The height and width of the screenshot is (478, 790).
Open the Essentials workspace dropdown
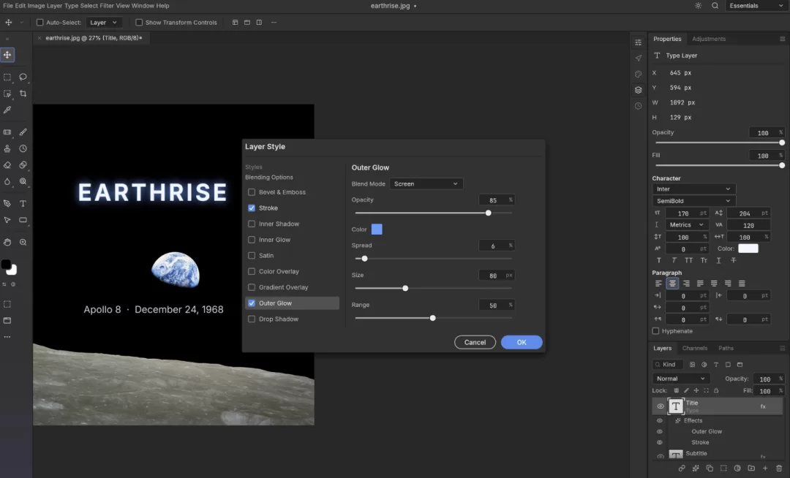pos(756,6)
